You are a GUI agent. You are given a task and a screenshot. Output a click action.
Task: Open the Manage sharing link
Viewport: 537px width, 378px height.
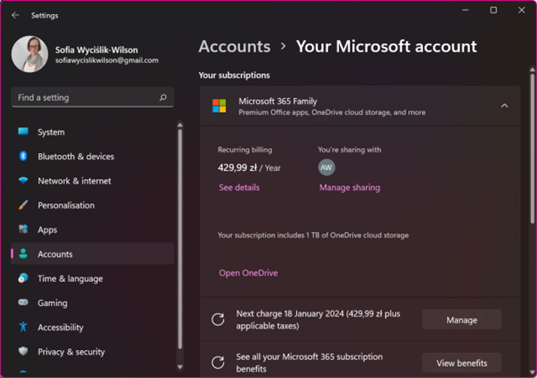pyautogui.click(x=350, y=187)
